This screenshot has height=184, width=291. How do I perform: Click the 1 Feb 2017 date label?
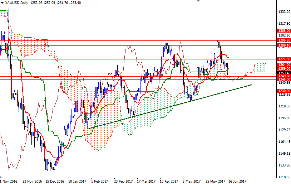click(100, 181)
